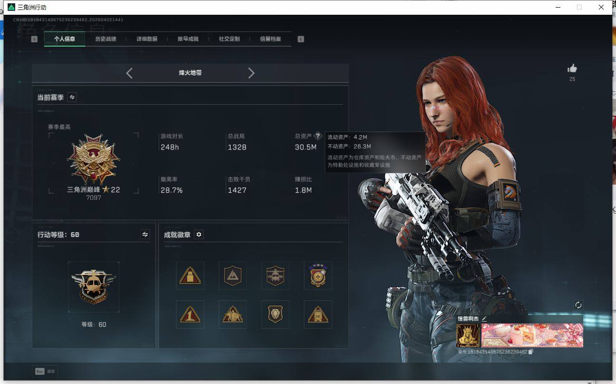
Task: Minimize the 三角洲行动 window
Action: 558,7
